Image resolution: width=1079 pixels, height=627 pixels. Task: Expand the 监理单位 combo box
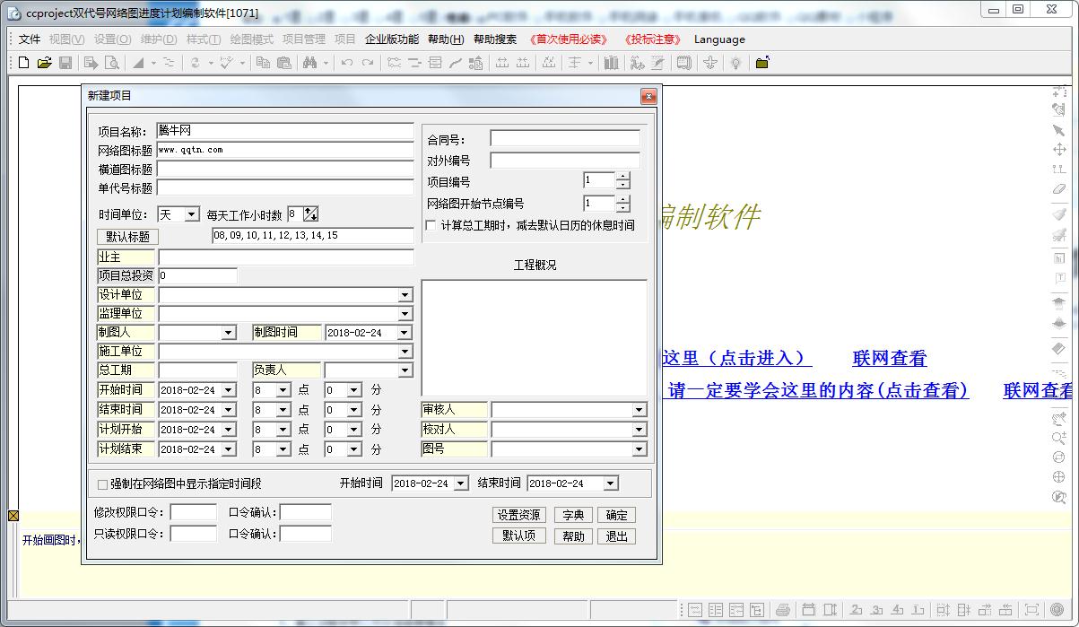405,314
